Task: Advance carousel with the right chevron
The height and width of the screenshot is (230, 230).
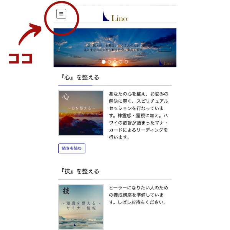Action: click(x=170, y=48)
